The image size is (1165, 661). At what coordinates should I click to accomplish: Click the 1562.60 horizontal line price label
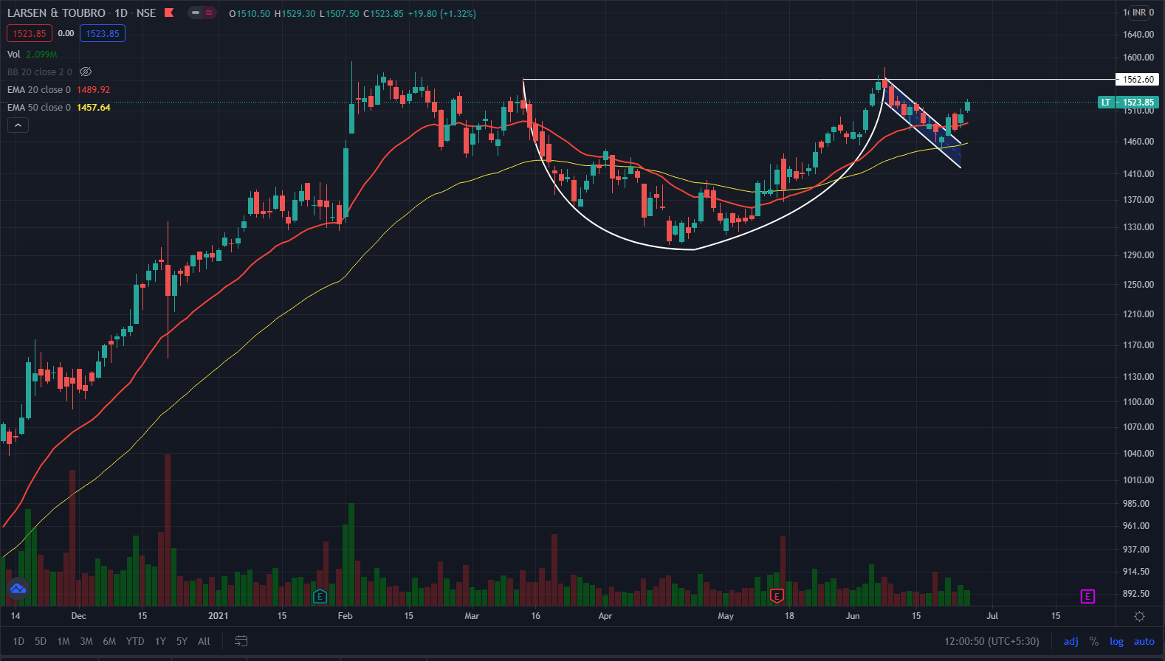point(1138,80)
